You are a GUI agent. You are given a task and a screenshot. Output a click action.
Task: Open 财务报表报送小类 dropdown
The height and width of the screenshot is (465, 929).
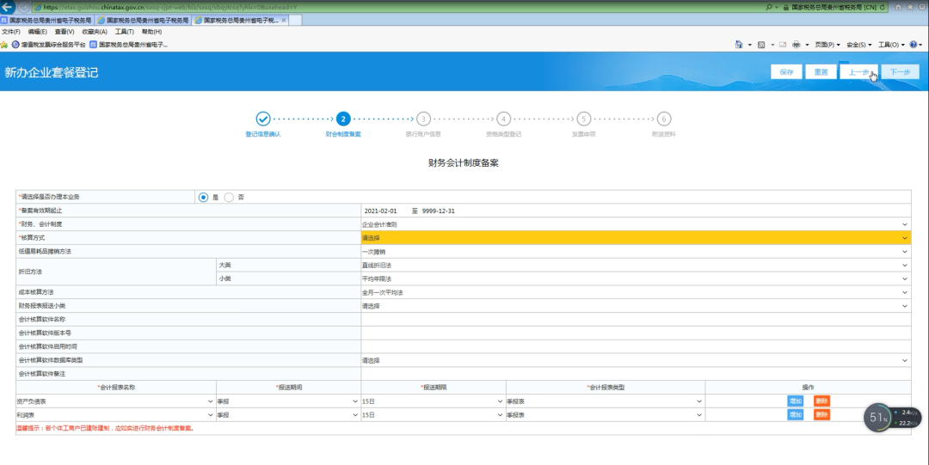click(635, 306)
